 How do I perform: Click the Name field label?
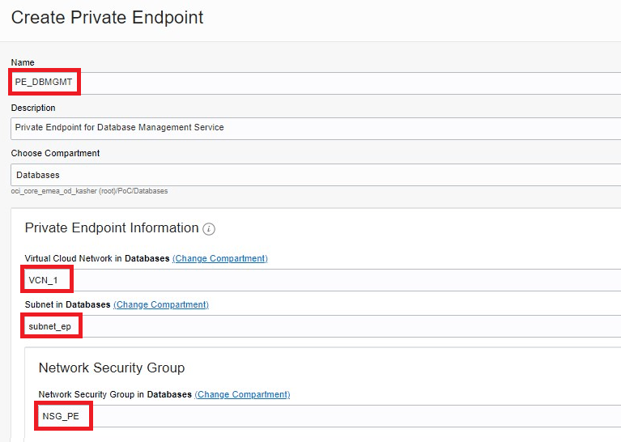23,62
